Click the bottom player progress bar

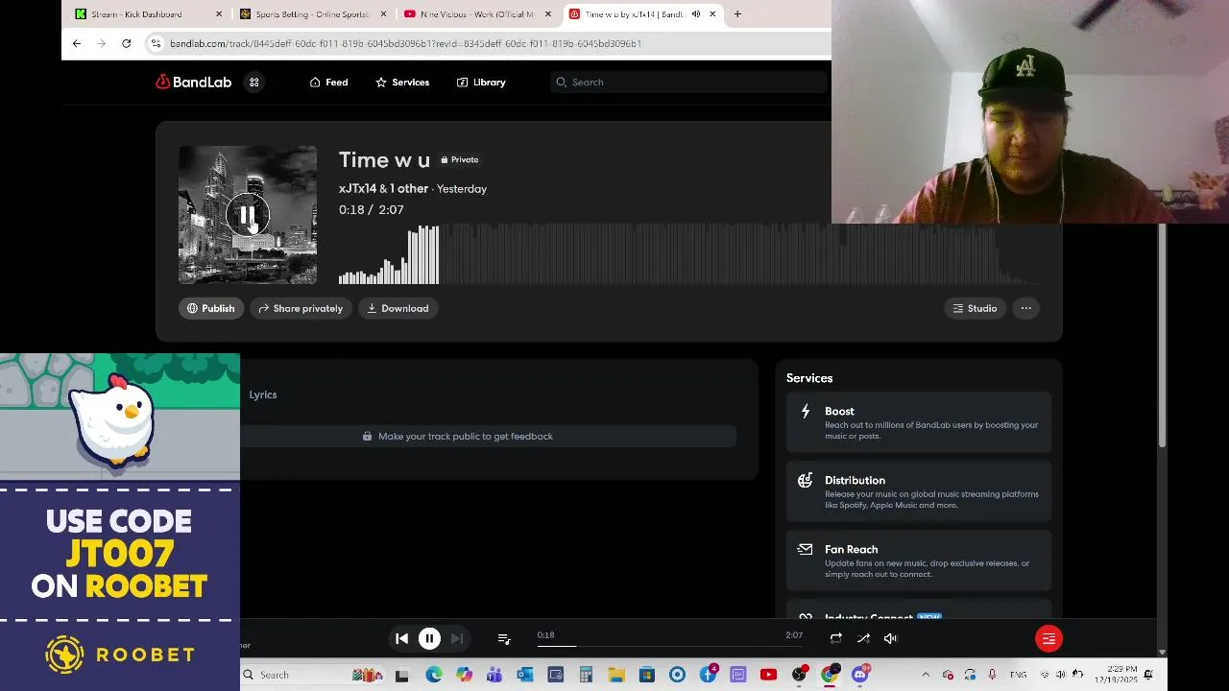click(670, 645)
